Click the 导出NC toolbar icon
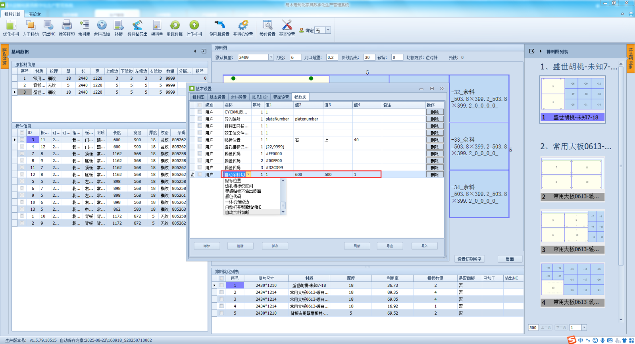The width and height of the screenshot is (635, 344). [48, 25]
